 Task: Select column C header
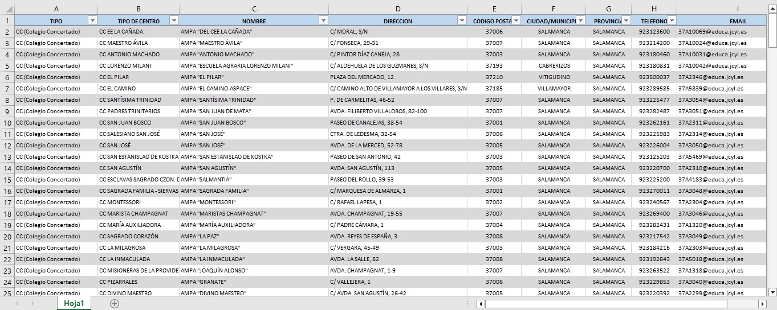pos(254,9)
